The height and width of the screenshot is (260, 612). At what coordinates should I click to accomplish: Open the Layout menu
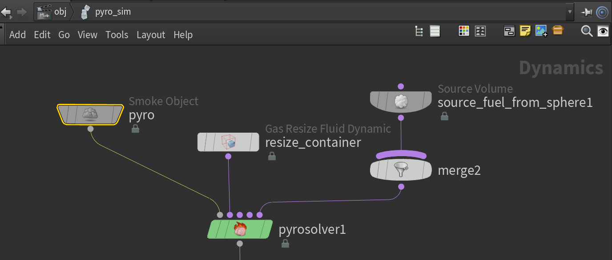click(151, 35)
